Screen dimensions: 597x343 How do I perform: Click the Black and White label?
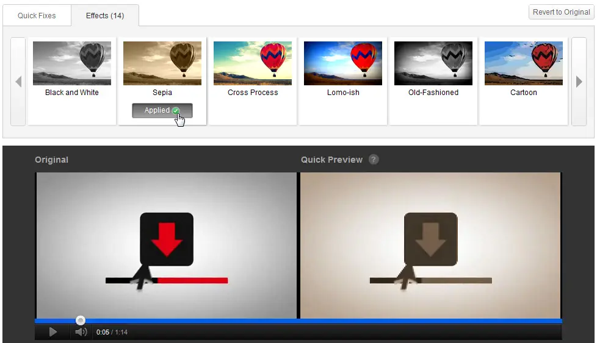[72, 93]
